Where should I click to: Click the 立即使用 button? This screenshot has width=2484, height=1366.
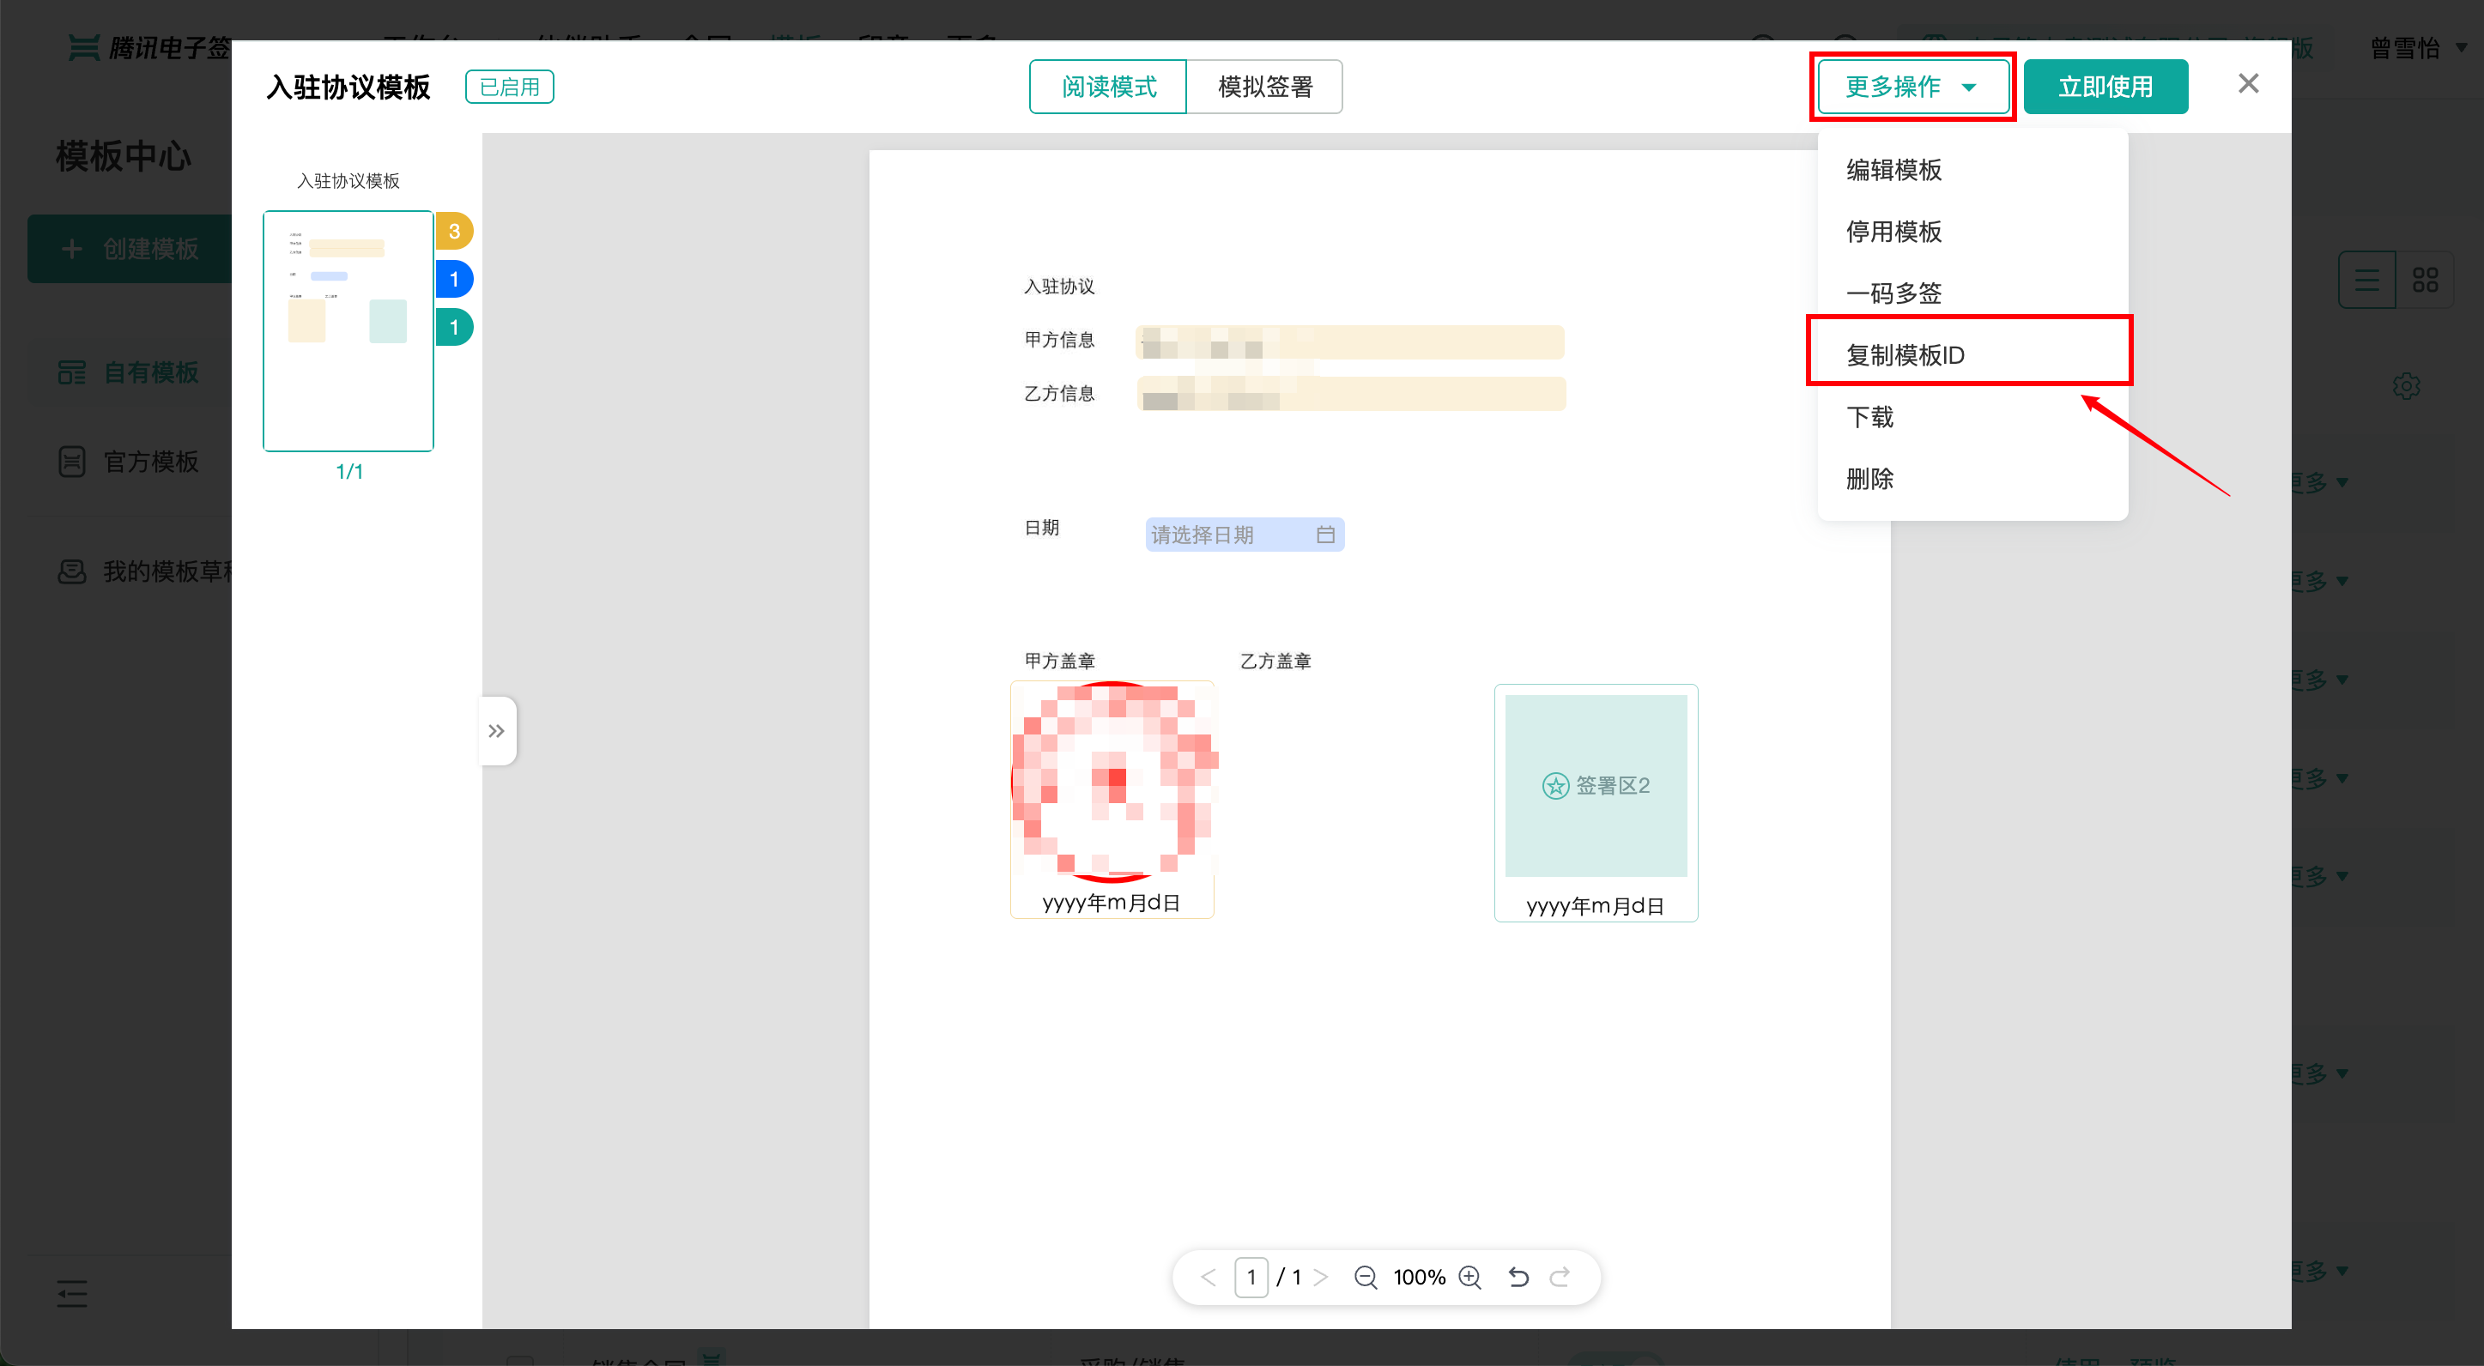(2105, 87)
